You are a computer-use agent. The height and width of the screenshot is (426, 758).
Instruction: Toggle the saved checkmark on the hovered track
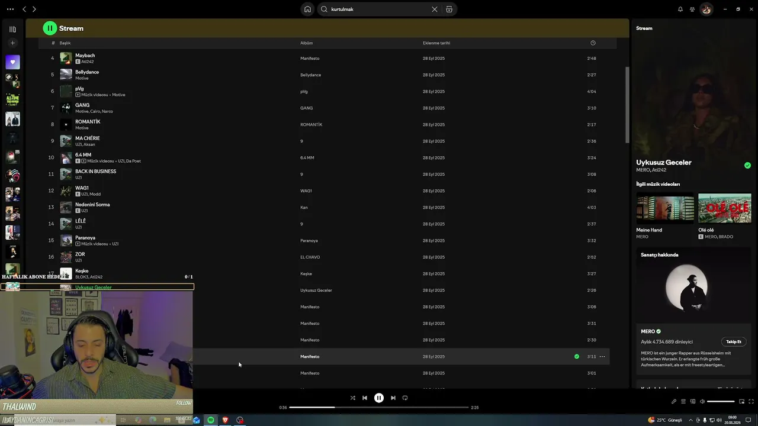(577, 357)
